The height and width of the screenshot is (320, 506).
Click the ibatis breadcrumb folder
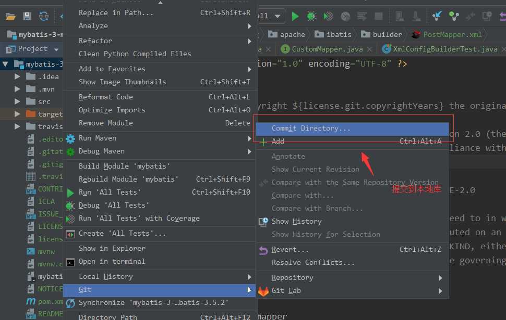click(x=333, y=34)
